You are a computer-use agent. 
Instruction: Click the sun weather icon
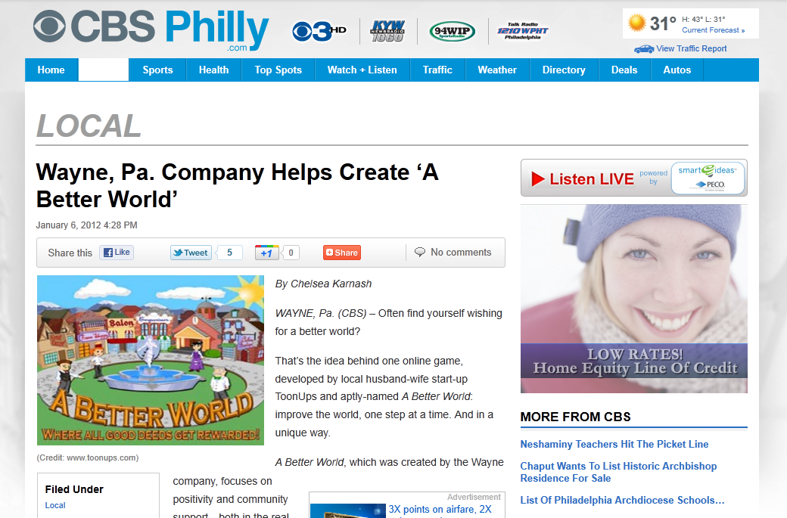[636, 23]
